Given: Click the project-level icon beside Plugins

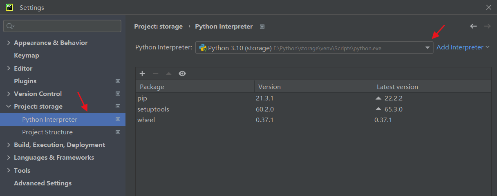Looking at the screenshot, I should click(x=118, y=81).
